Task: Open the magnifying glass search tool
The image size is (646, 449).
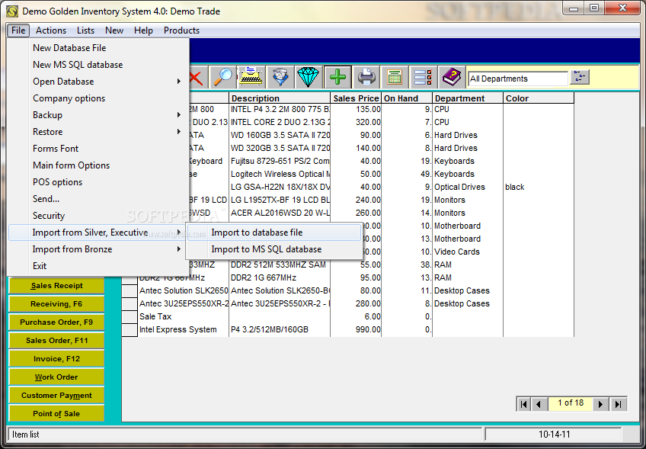Action: 222,77
